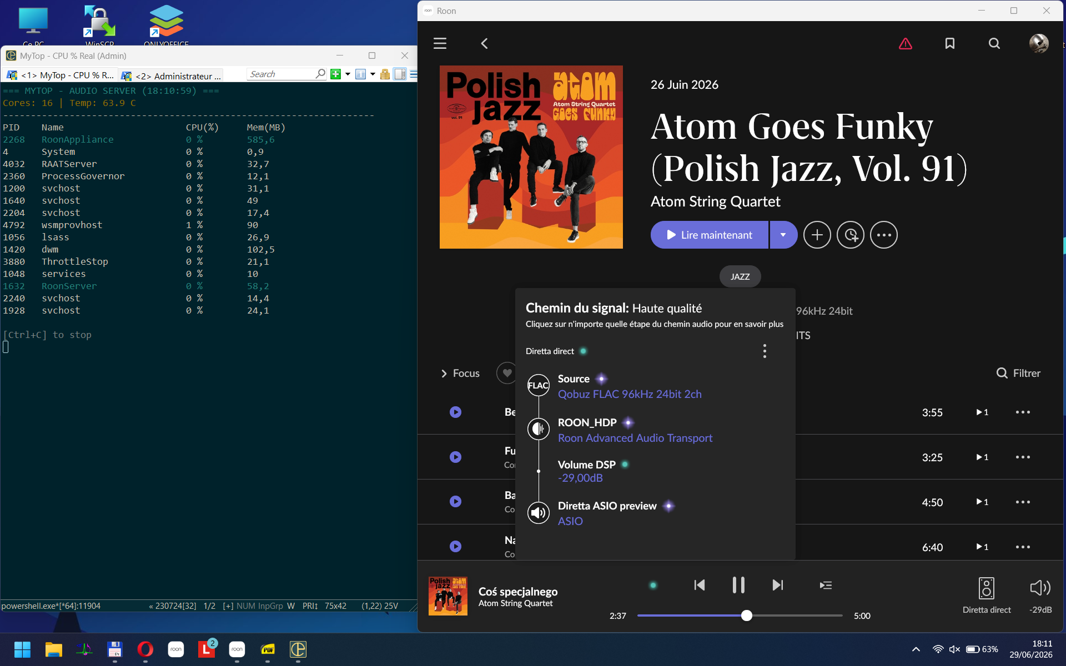Click the listen-later clock-plus button
The image size is (1066, 666).
pyautogui.click(x=851, y=235)
